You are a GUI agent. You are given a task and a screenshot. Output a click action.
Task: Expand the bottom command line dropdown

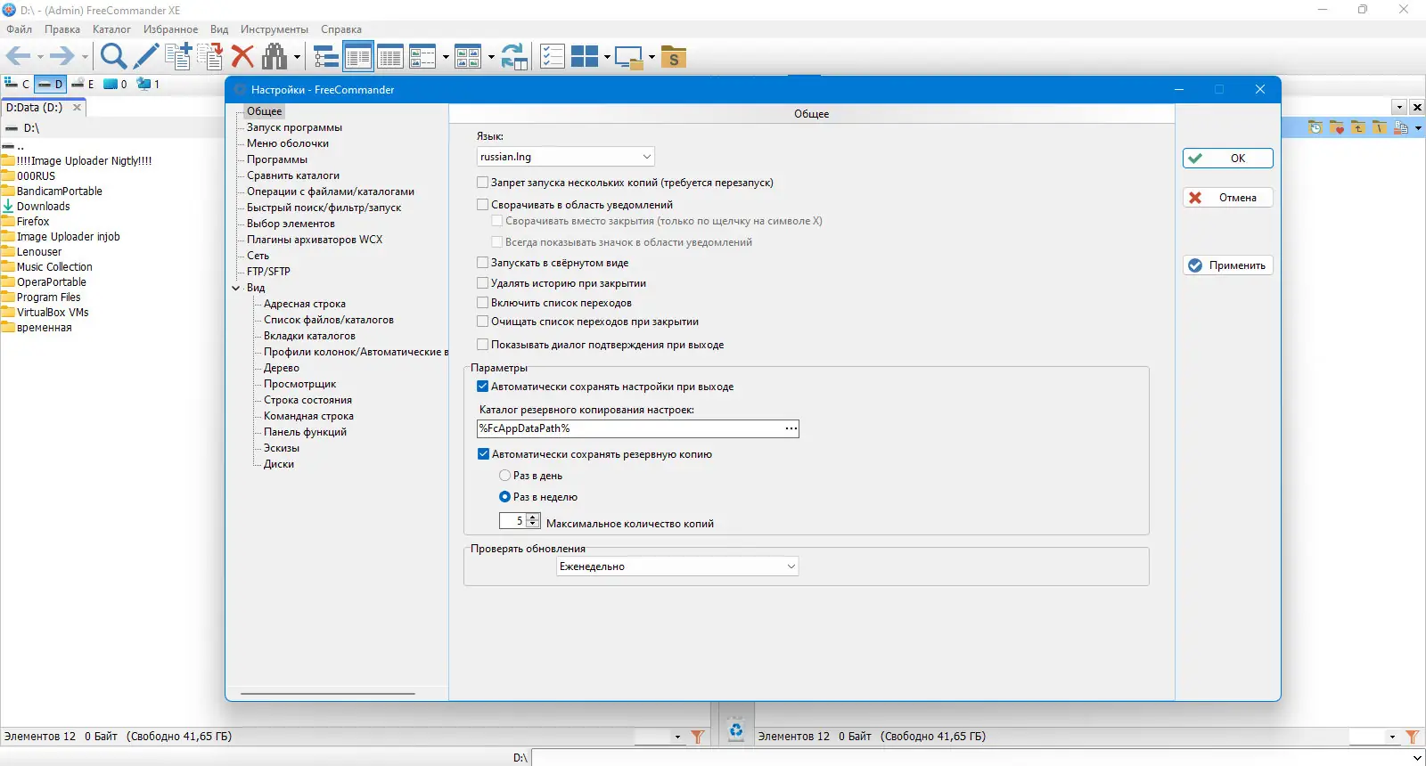pos(1417,758)
